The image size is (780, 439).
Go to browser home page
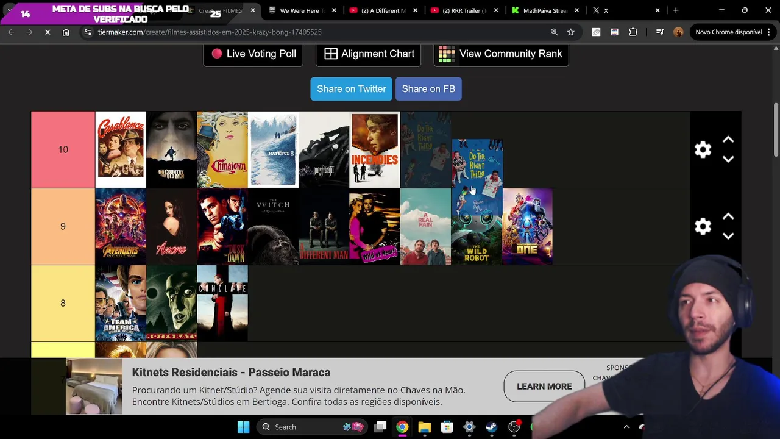(x=66, y=32)
